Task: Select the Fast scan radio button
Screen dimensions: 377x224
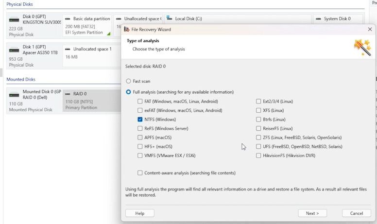Action: tap(128, 81)
